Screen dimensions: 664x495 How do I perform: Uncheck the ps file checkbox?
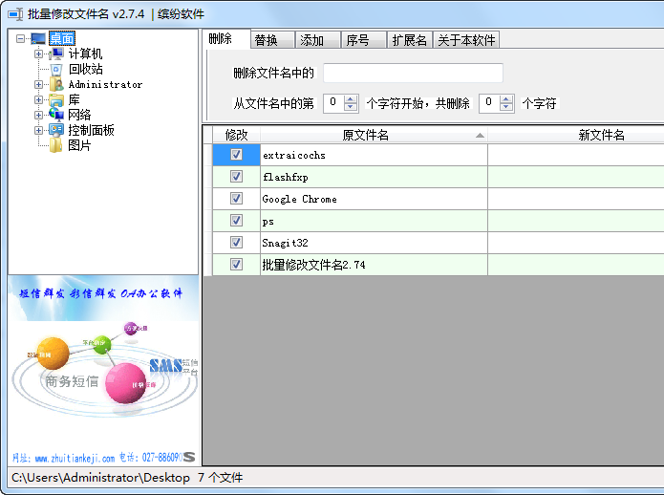pyautogui.click(x=236, y=221)
